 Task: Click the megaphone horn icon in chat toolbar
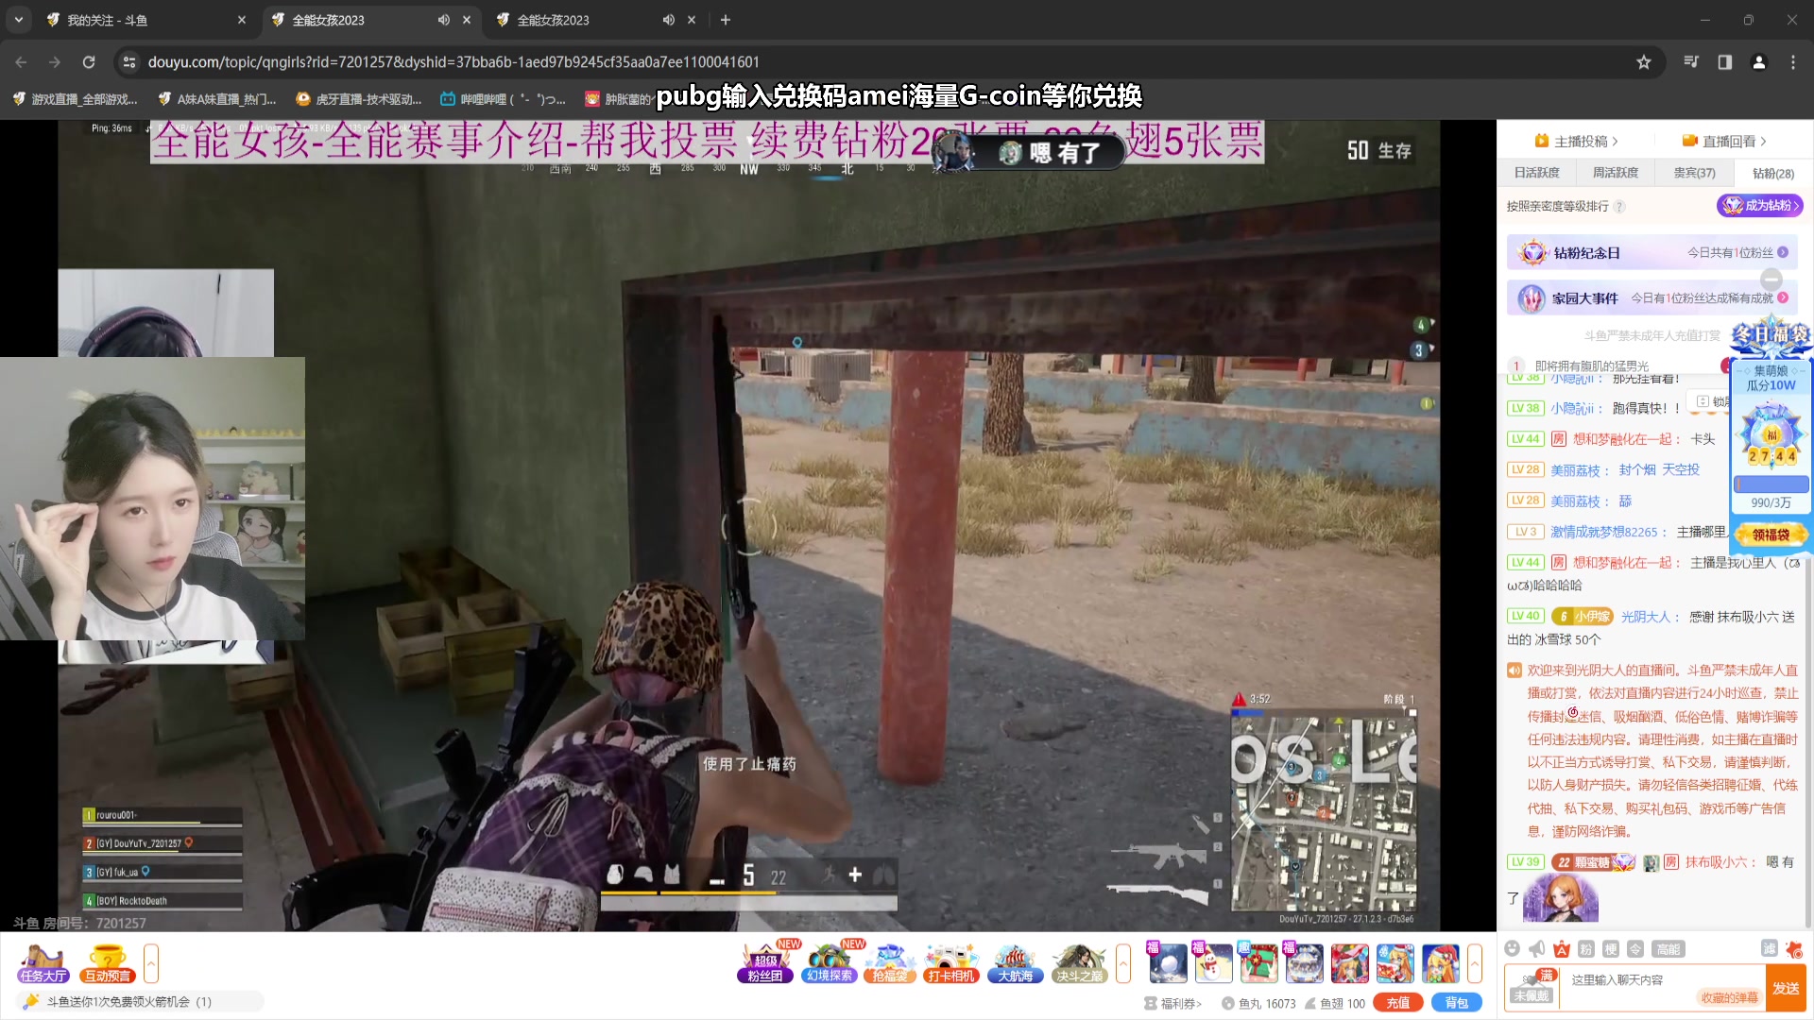1537,949
